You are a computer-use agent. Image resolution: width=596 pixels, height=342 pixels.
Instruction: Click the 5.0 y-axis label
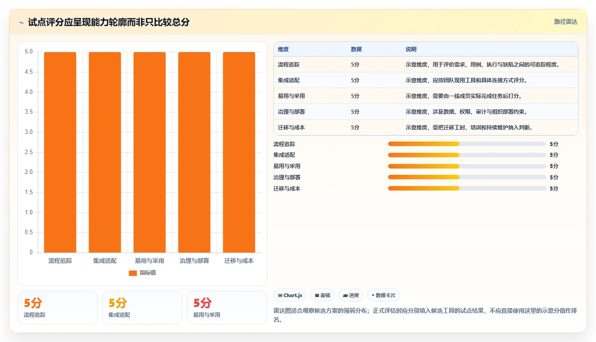[x=28, y=52]
